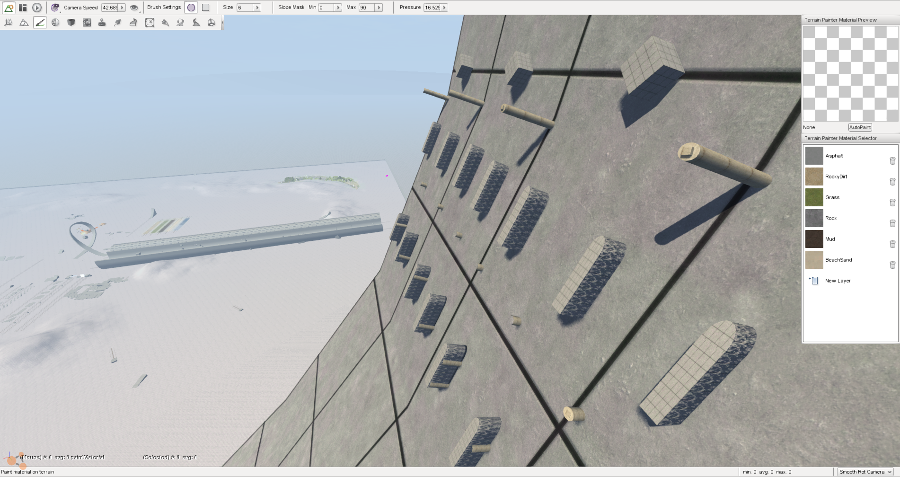
Task: Open the Decal Editor stamp icon
Action: point(102,22)
